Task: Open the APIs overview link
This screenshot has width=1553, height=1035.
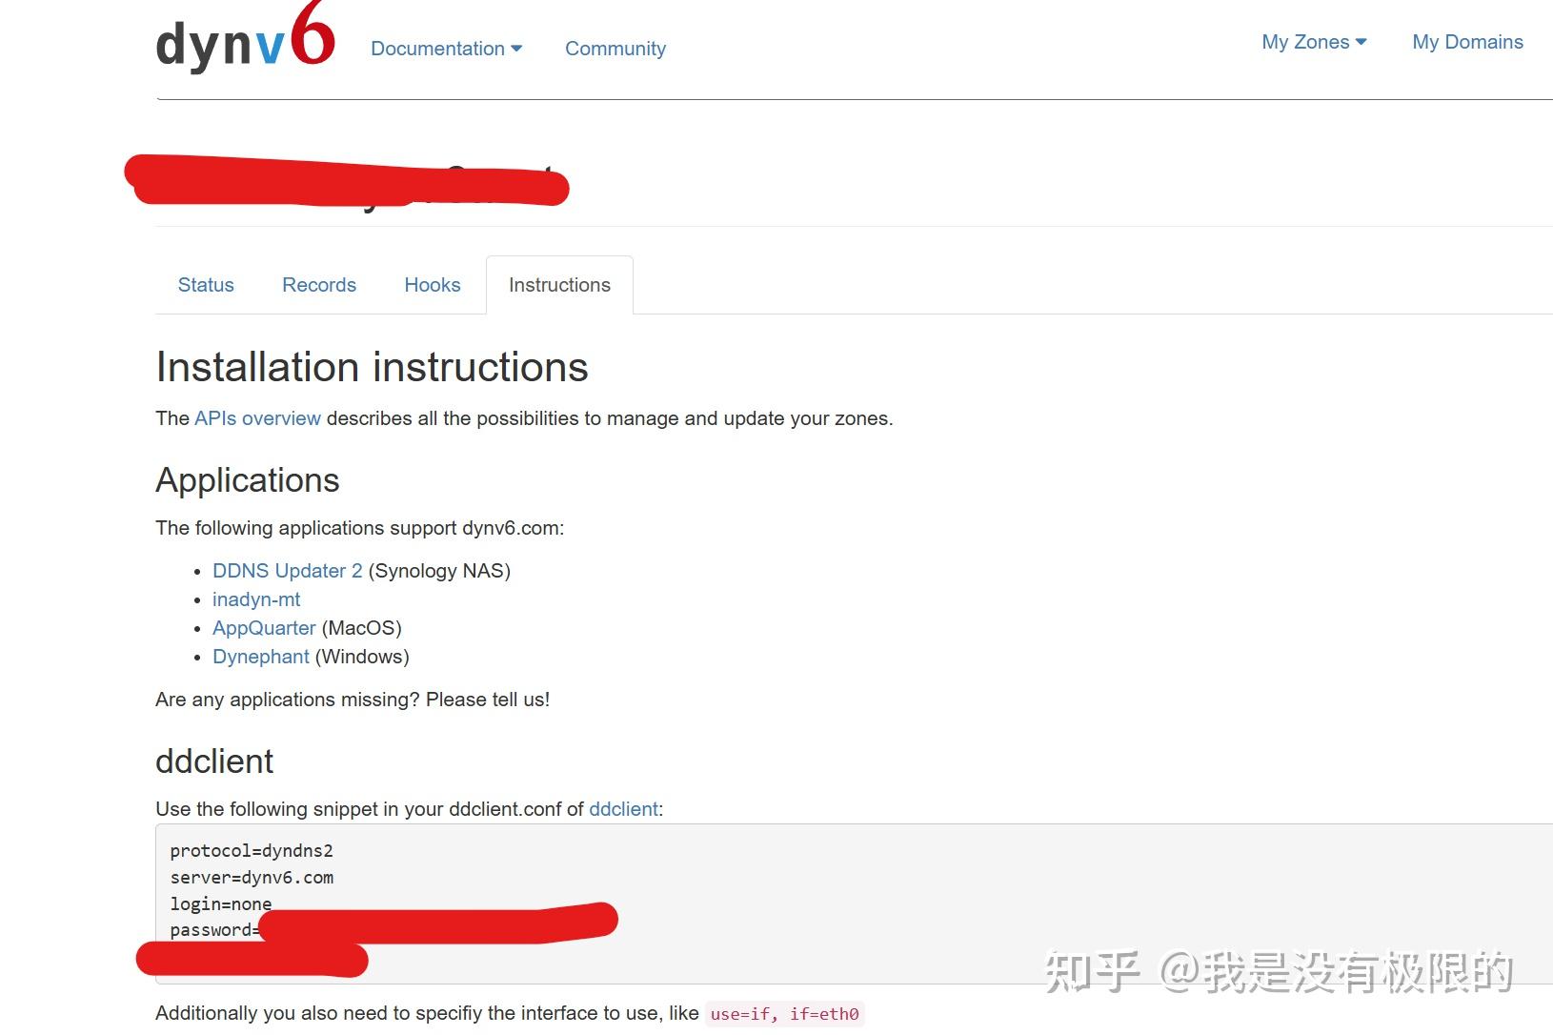Action: (x=256, y=418)
